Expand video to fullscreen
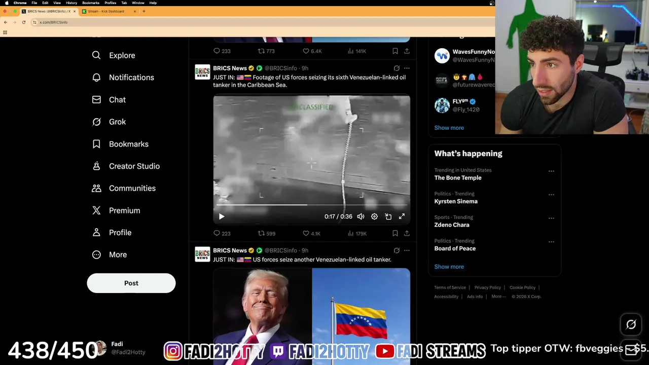649x365 pixels. (402, 216)
